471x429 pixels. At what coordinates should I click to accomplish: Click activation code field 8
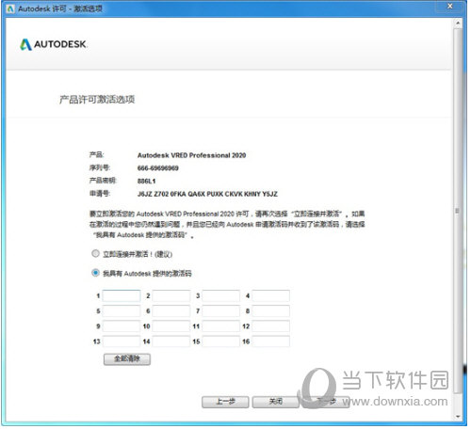[x=271, y=311]
